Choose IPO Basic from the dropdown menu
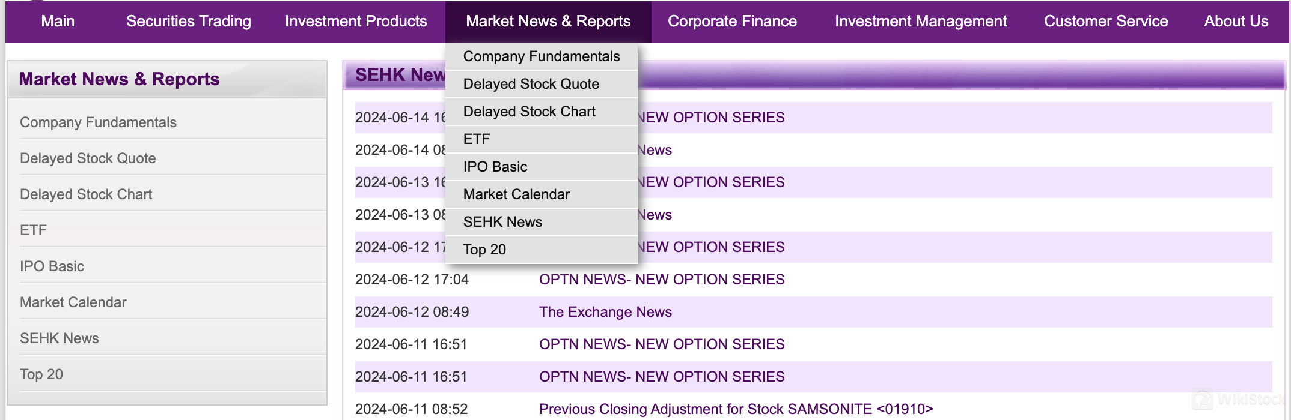 495,167
